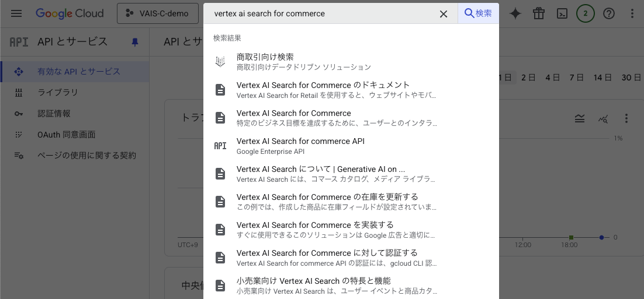The image size is (644, 299).
Task: Open Vertex AI Search for commerce API result
Action: [351, 146]
